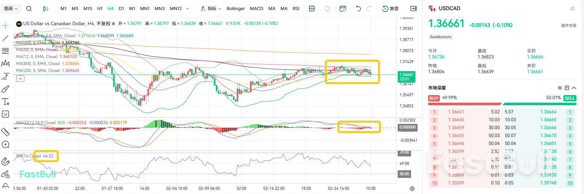
Task: Open candlestick chart type selector
Action: (x=46, y=9)
